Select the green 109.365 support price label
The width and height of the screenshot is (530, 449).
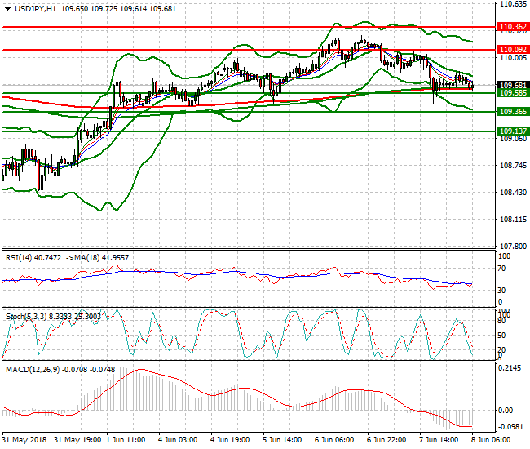513,112
